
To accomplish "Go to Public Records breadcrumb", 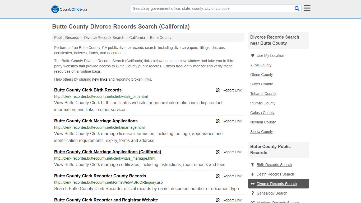I will tap(67, 38).
